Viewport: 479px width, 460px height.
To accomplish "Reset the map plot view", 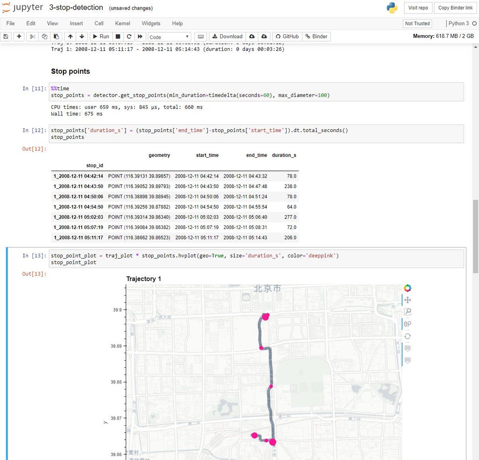I will [408, 336].
